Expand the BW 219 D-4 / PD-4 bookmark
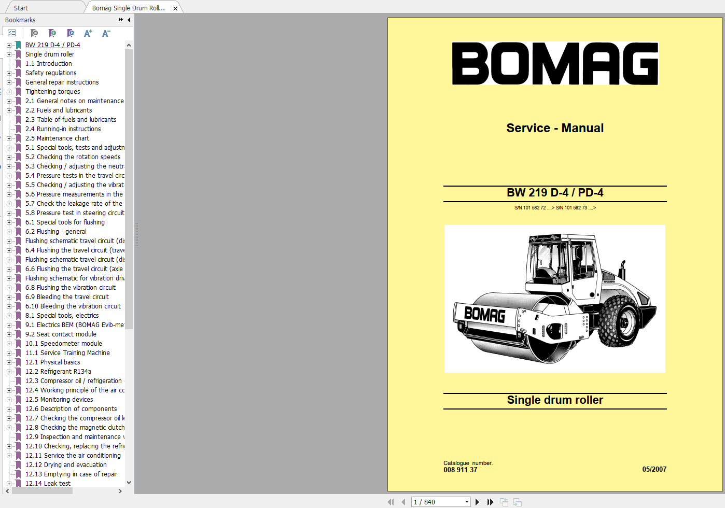The height and width of the screenshot is (508, 725). click(x=9, y=45)
